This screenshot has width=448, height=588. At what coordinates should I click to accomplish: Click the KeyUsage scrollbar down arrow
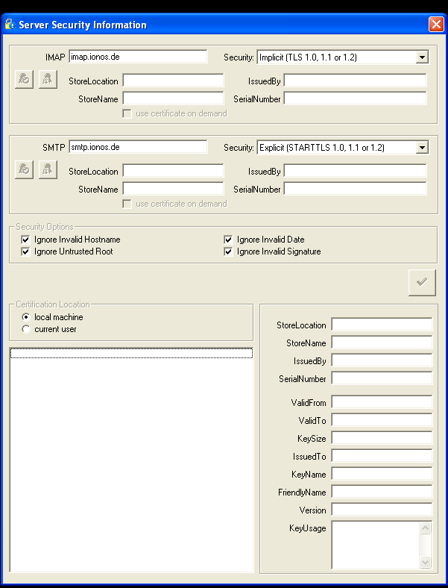(426, 562)
